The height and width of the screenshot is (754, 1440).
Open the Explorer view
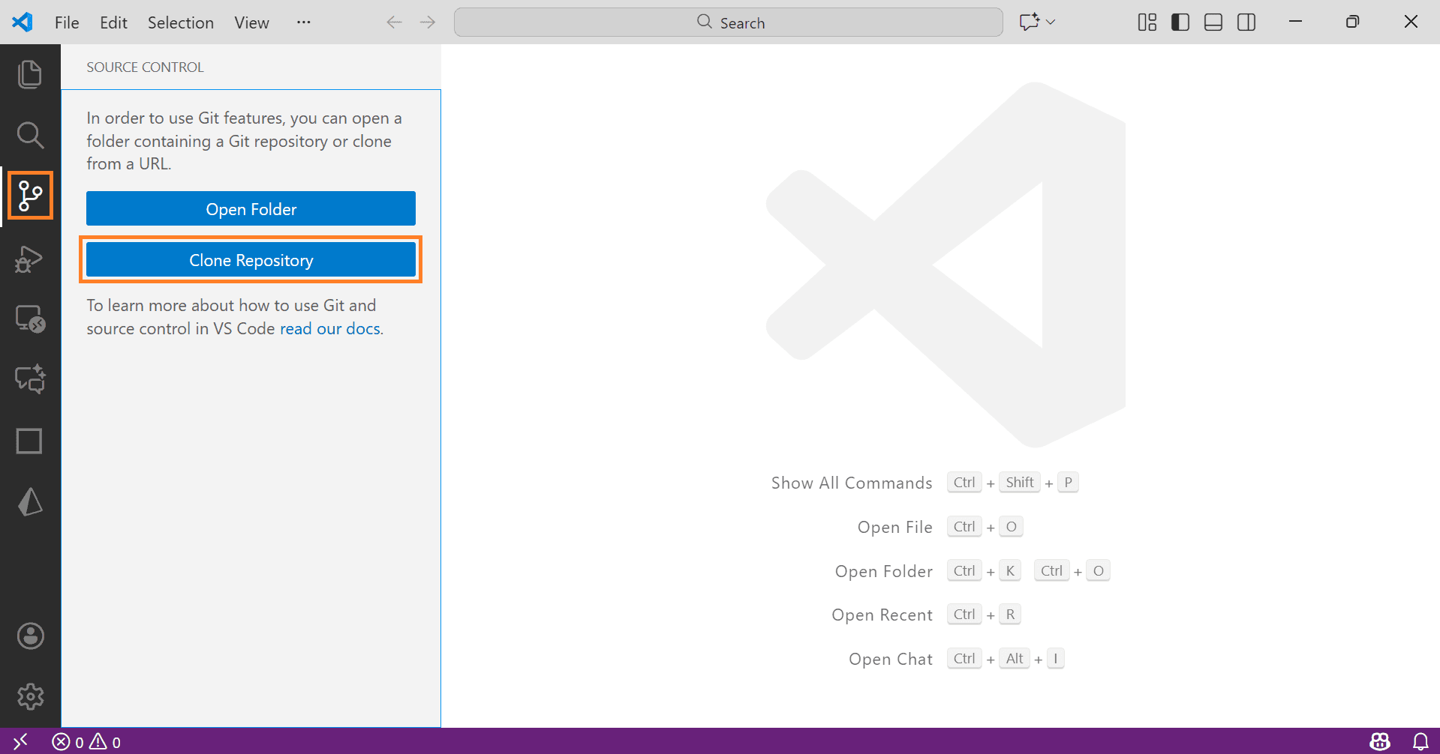[x=30, y=73]
